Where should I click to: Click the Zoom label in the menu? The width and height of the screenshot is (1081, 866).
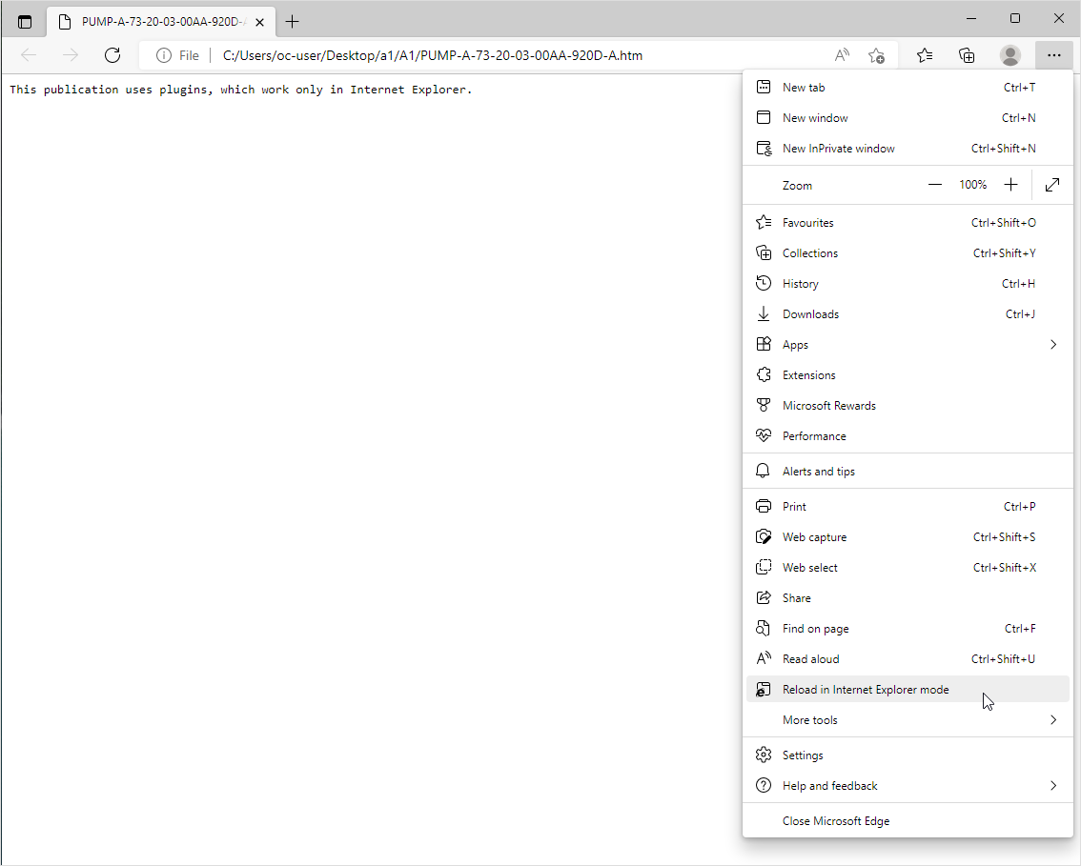(797, 186)
